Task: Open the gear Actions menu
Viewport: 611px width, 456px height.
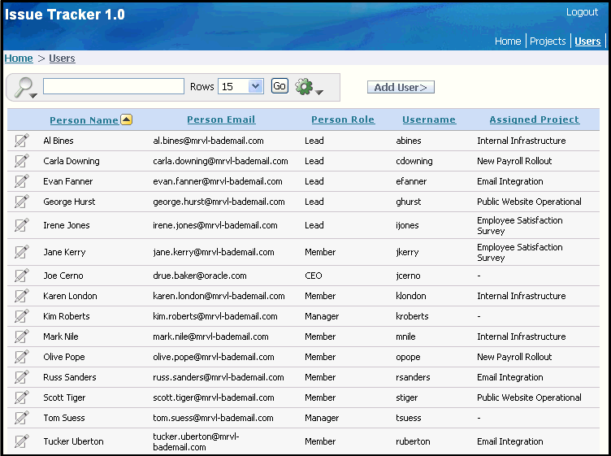Action: [309, 87]
